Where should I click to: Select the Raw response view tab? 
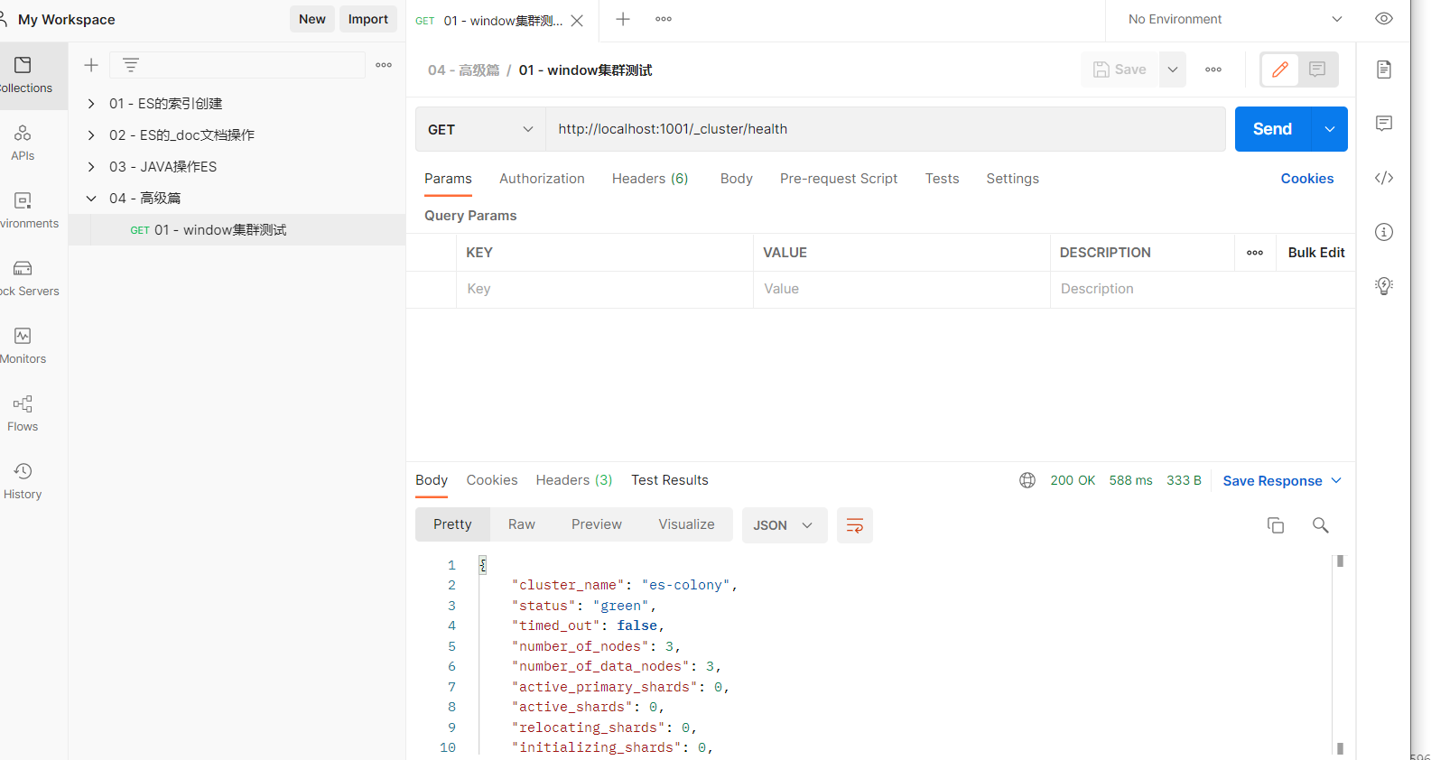[x=521, y=524]
